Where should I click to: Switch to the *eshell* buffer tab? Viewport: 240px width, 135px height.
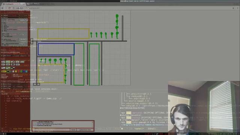click(139, 129)
